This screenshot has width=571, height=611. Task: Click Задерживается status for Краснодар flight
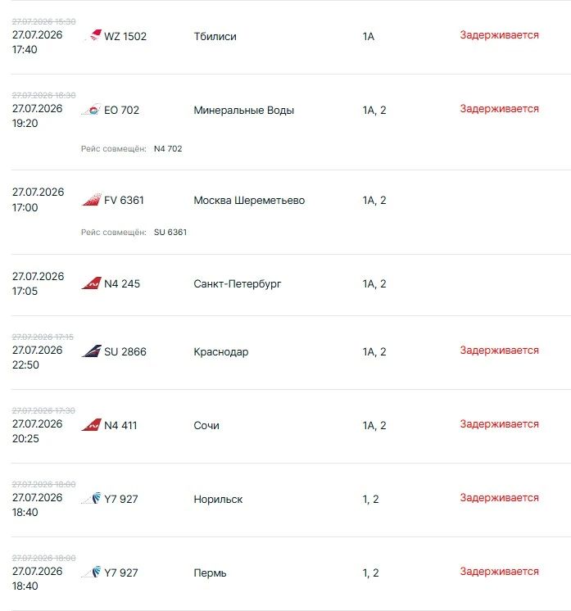(499, 350)
